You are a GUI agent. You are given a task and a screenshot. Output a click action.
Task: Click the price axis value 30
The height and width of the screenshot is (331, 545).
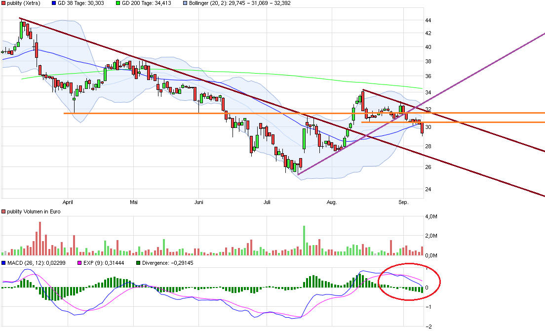428,127
